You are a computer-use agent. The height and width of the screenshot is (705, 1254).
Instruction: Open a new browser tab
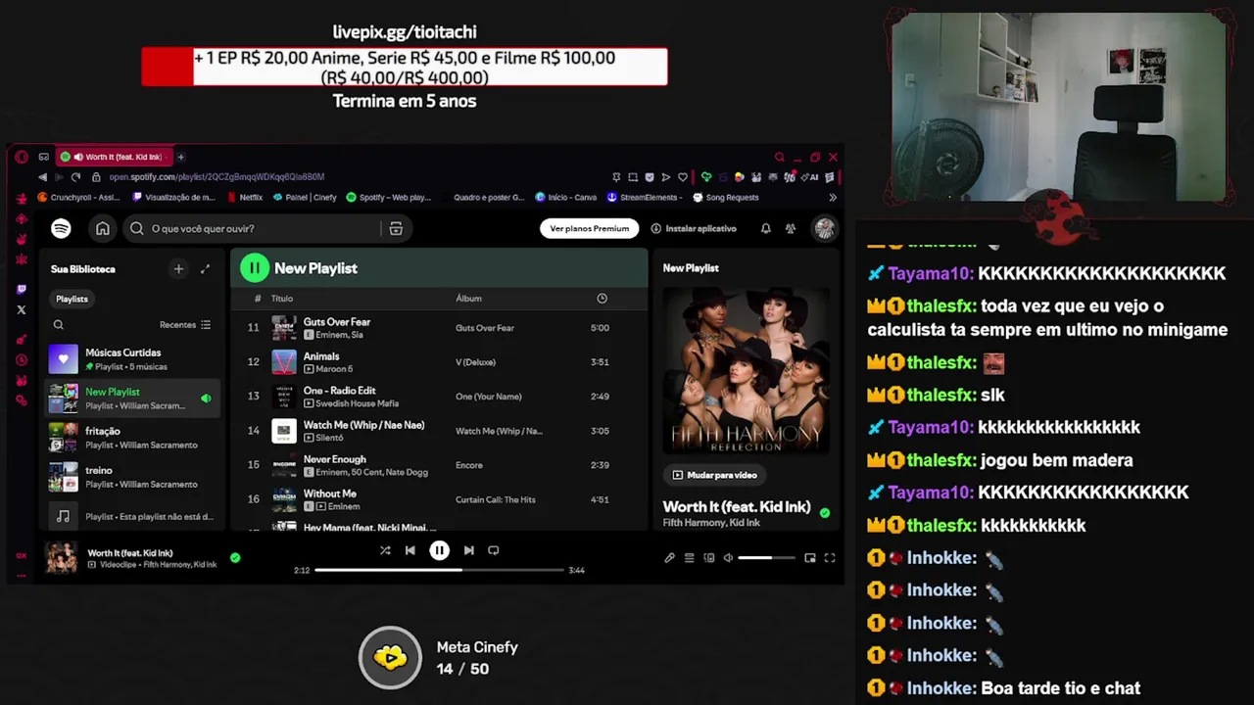click(x=180, y=157)
